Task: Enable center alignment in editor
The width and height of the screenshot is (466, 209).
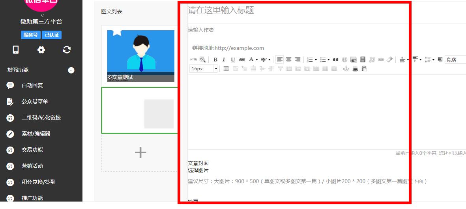Action: pos(289,60)
